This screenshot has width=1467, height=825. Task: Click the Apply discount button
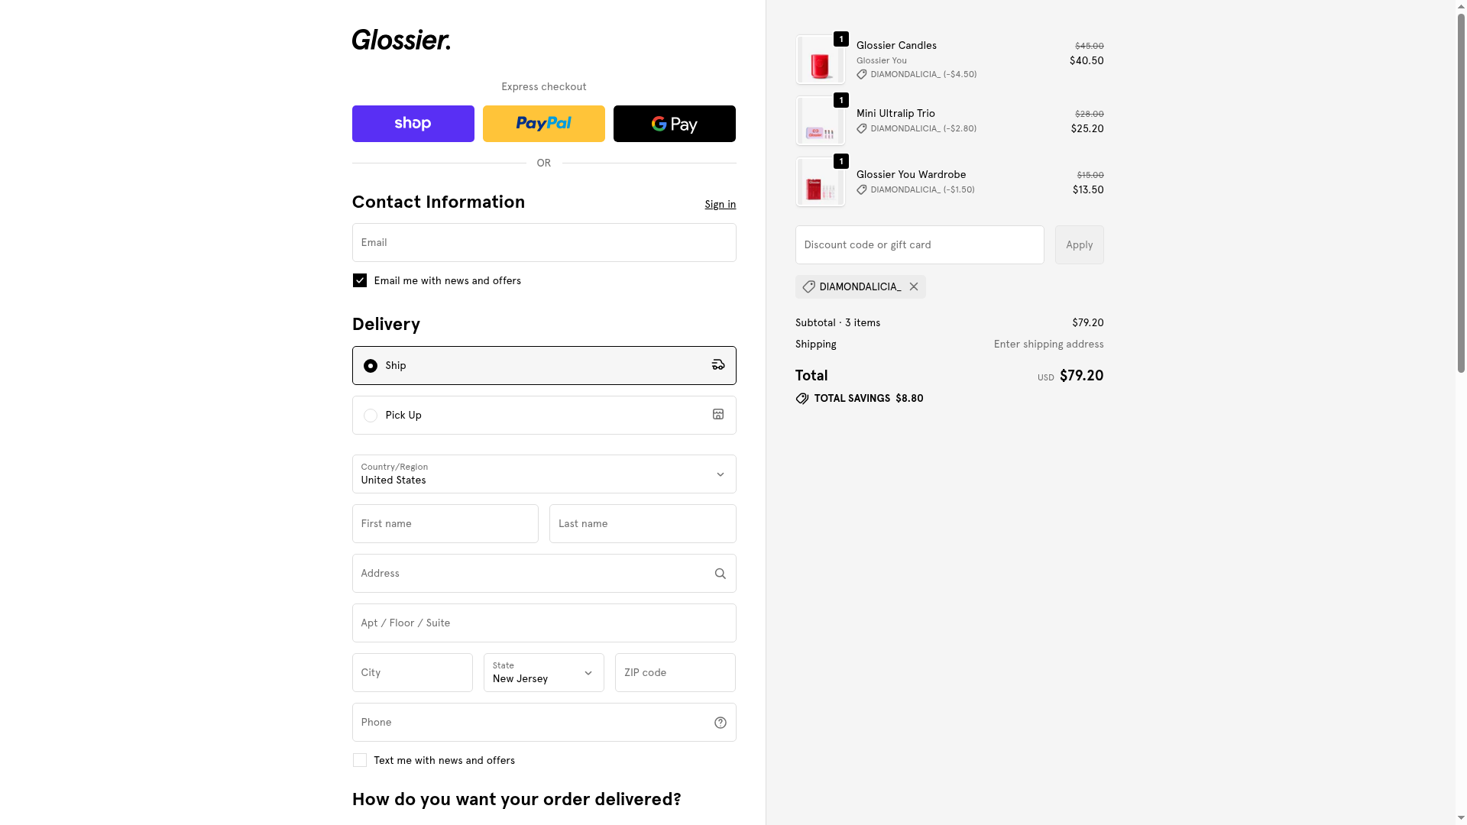1079,245
